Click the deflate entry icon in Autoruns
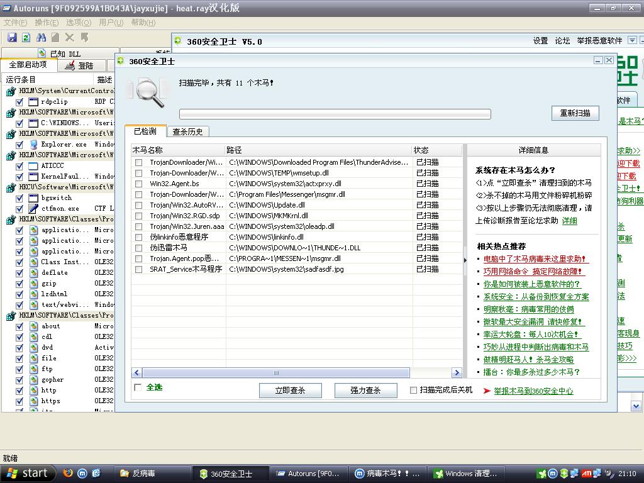Screen dimensions: 644x483 coord(34,272)
